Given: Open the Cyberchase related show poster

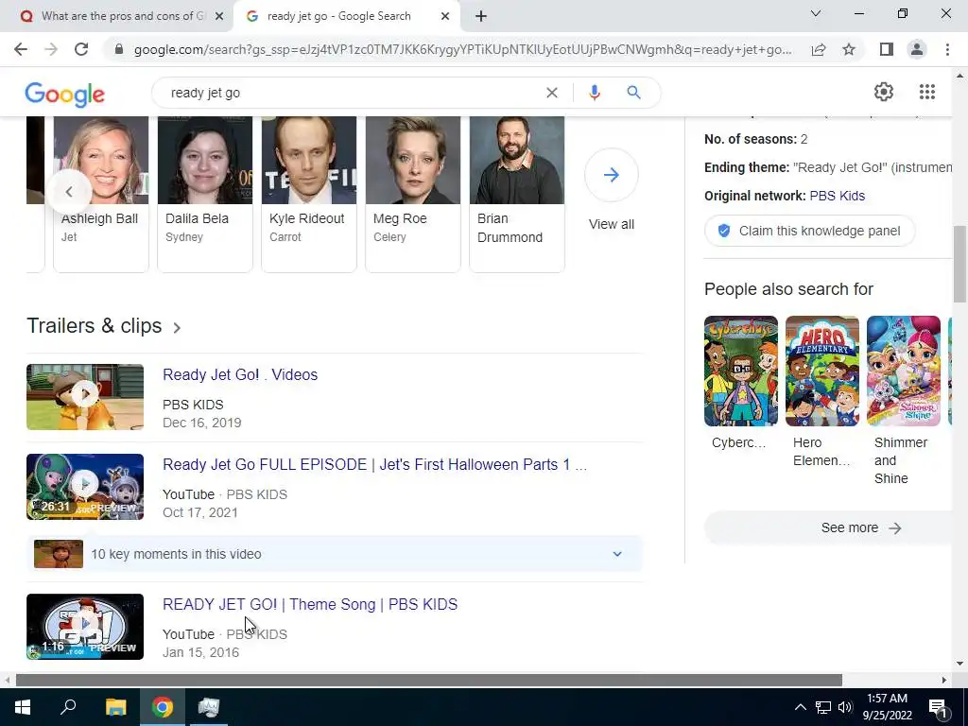Looking at the screenshot, I should click(741, 371).
